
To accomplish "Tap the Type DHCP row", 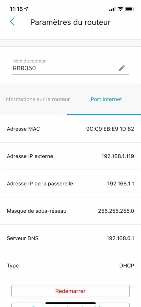I will coord(71,266).
